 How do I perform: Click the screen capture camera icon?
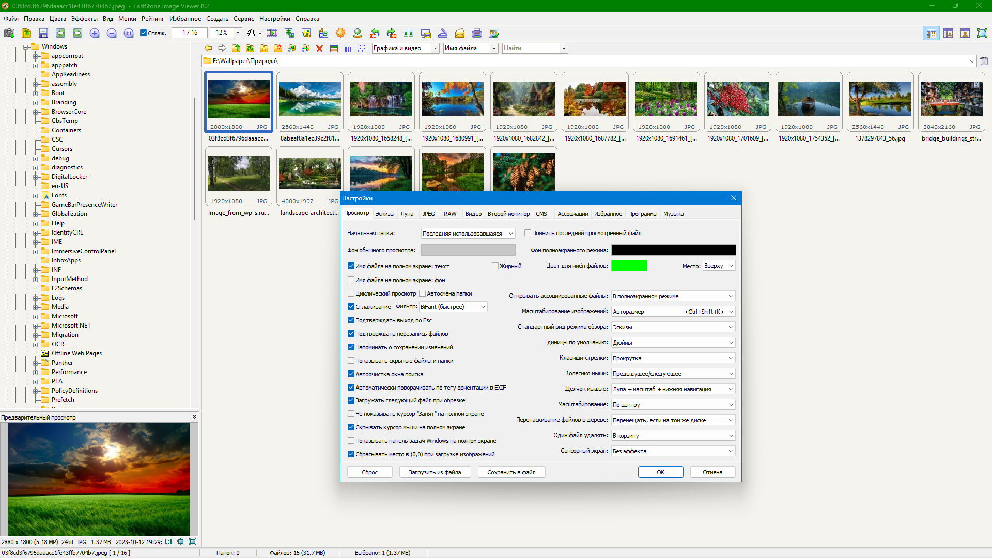9,33
